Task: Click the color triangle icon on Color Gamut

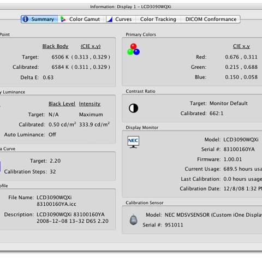Action: 63,19
